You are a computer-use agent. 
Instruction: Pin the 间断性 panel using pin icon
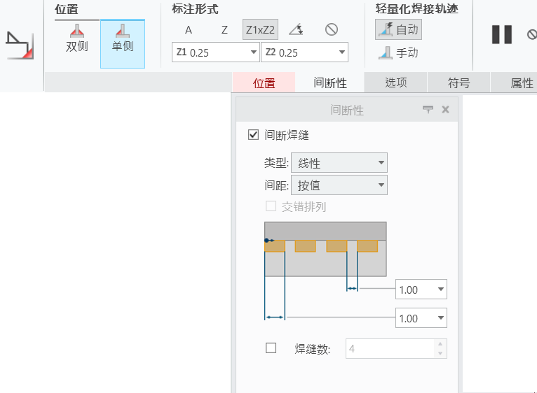428,110
